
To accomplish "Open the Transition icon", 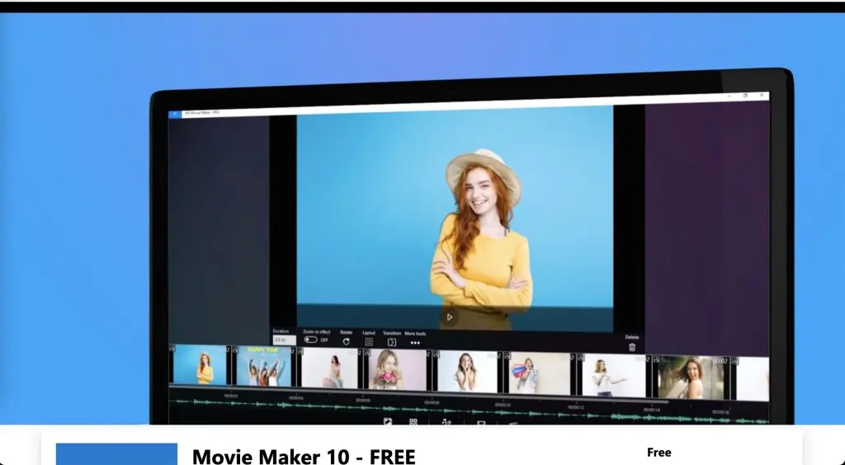I will [392, 341].
